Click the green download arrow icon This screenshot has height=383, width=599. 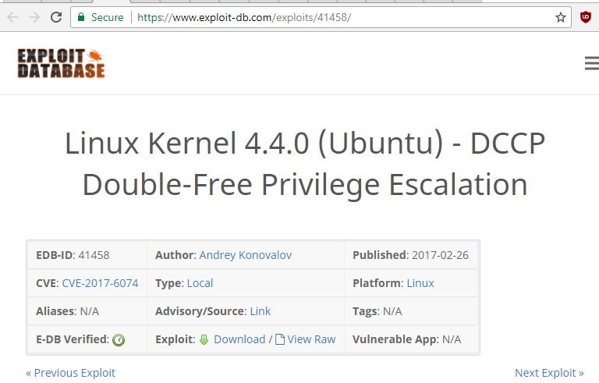coord(204,339)
